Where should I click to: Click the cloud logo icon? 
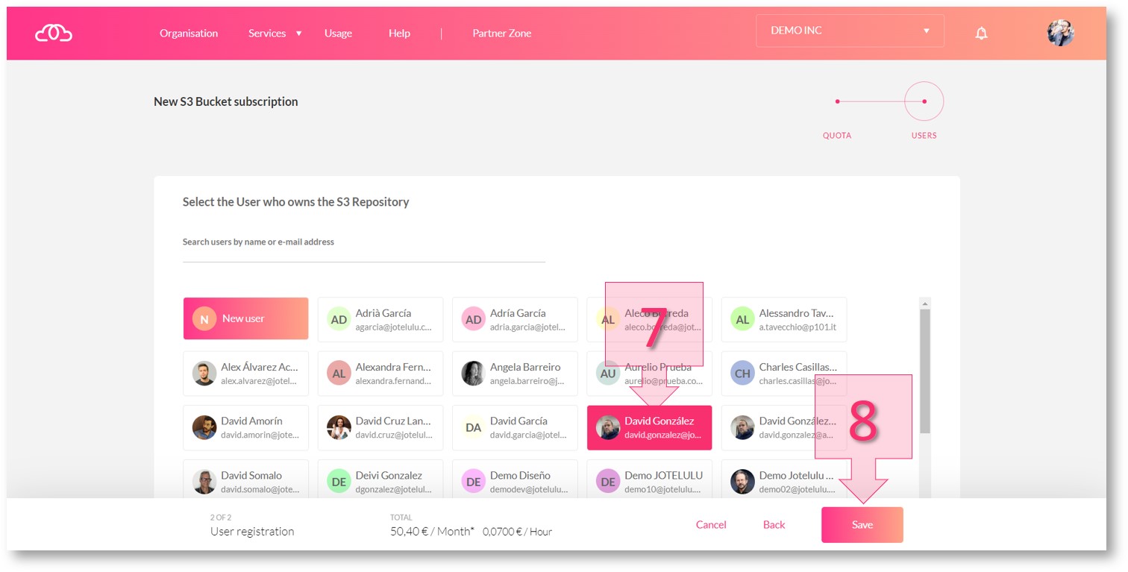[54, 33]
